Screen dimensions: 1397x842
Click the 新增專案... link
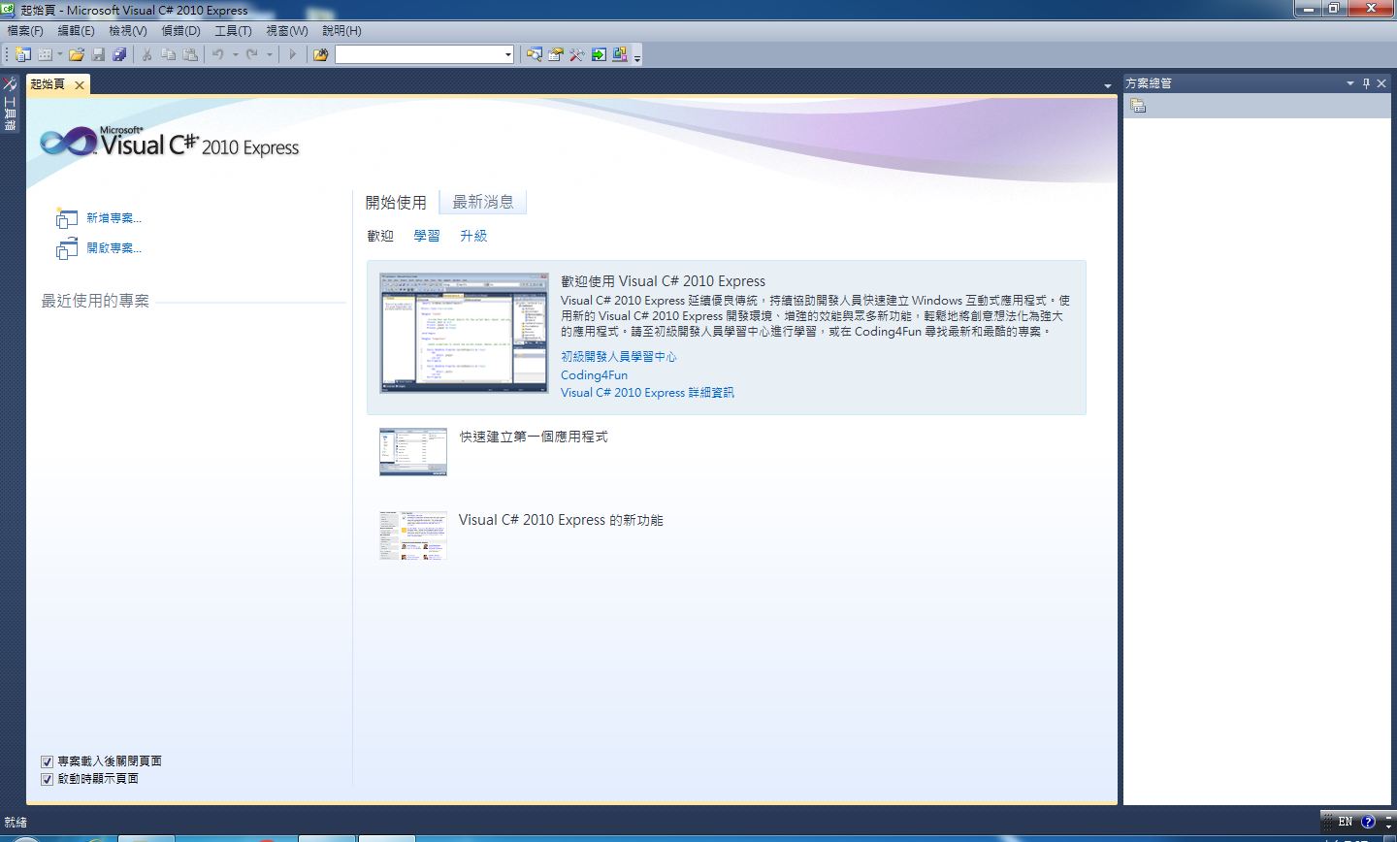(114, 218)
